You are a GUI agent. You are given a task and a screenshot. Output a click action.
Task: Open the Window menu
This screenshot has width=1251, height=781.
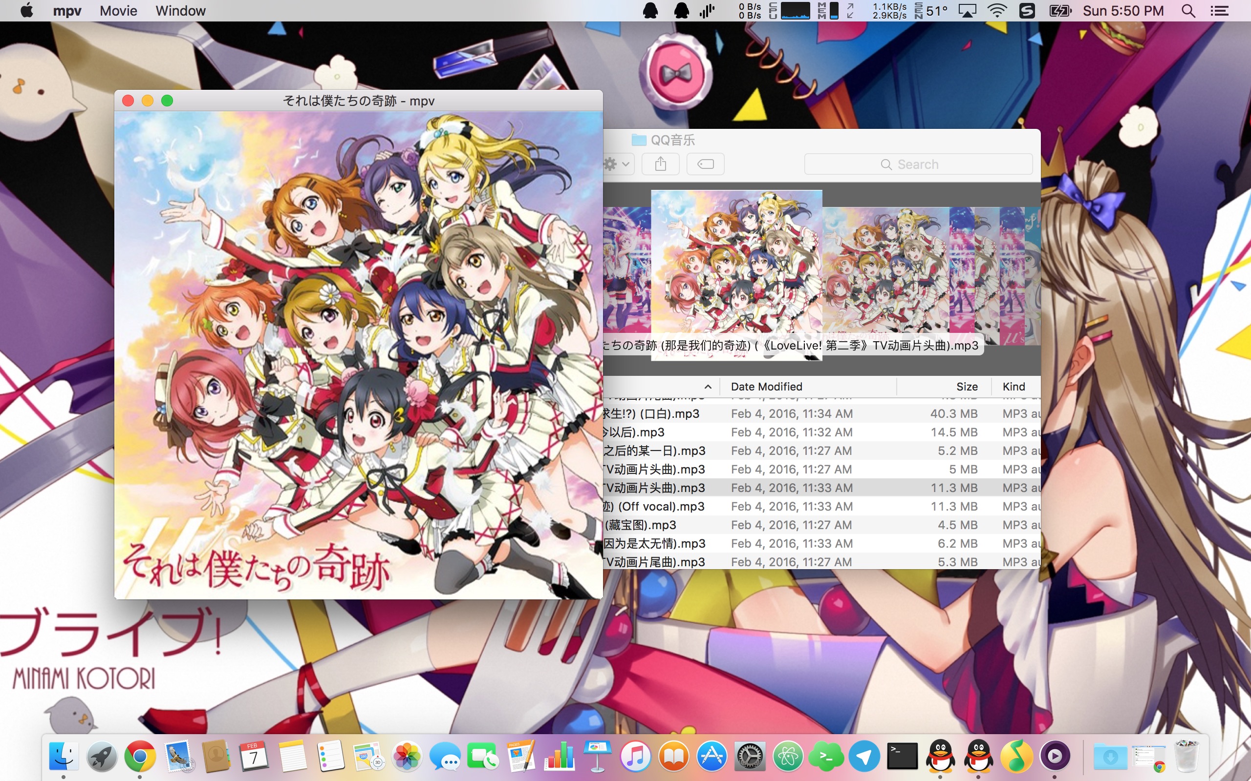[x=180, y=11]
